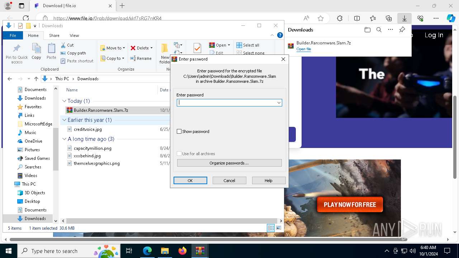Open File Explorer from taskbar
The width and height of the screenshot is (459, 258).
pos(165,251)
